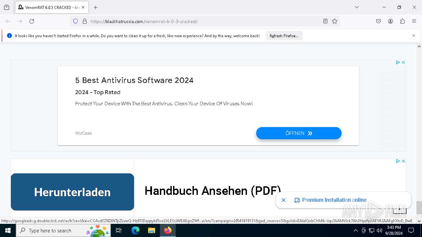The image size is (422, 237).
Task: Open 5 Best Antivirus Software 2024 headline
Action: [x=134, y=80]
